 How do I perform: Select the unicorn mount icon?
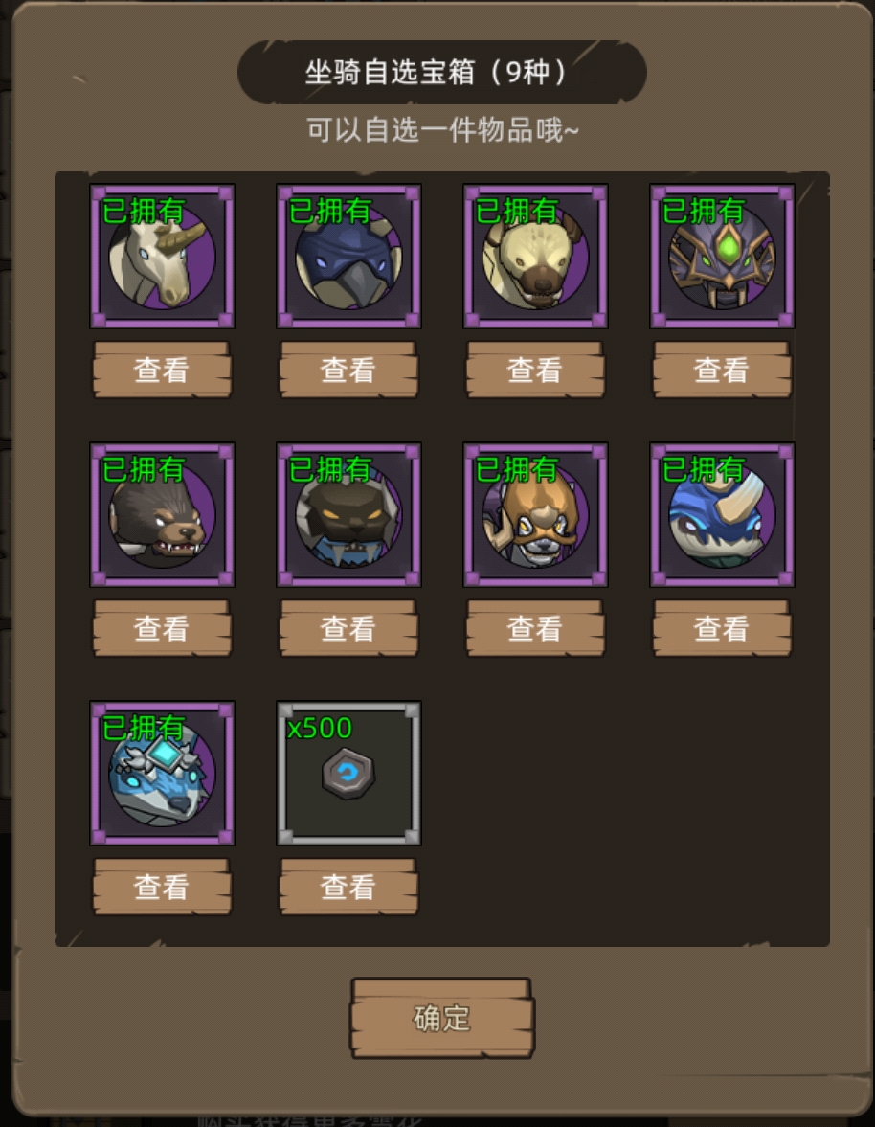[x=162, y=256]
